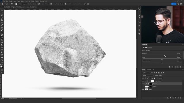Delete layer with the Layers panel trash icon
This screenshot has height=103, width=184.
tap(181, 98)
